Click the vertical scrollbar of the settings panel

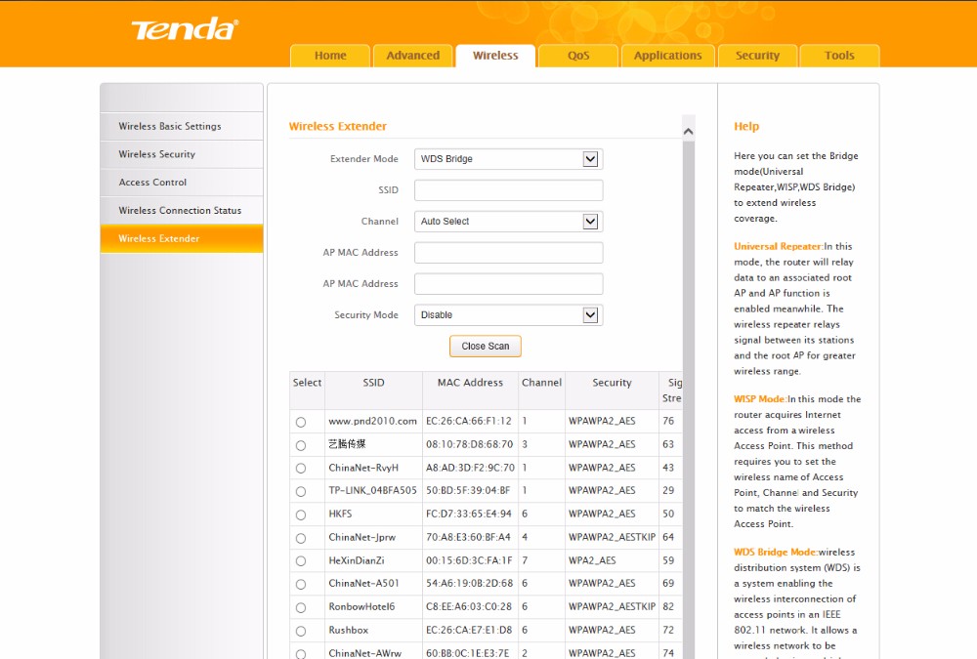click(688, 391)
